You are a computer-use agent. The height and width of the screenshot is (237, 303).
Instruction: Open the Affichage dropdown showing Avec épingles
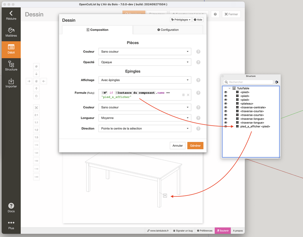click(x=145, y=80)
